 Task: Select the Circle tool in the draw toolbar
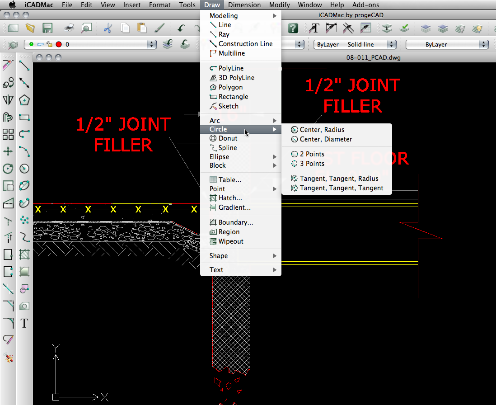[24, 169]
